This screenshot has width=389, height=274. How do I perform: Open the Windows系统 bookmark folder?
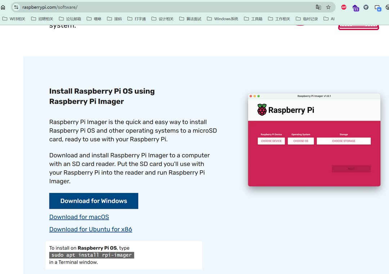[223, 19]
